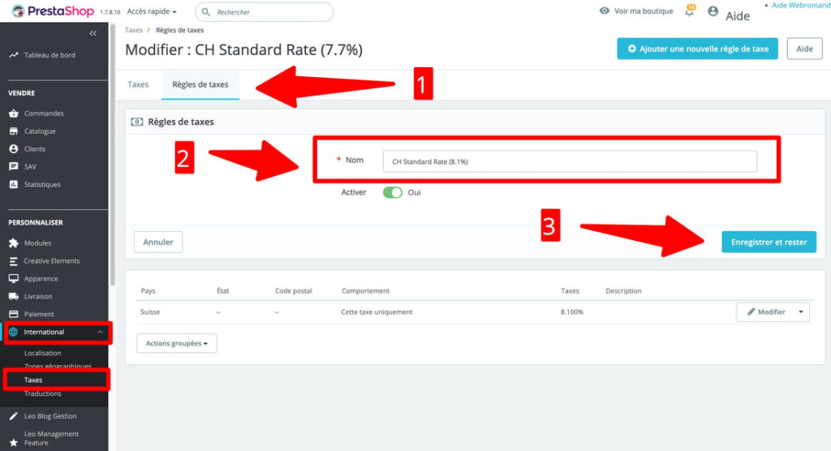Click the Catalogue store icon in sidebar
The width and height of the screenshot is (831, 451).
click(14, 131)
